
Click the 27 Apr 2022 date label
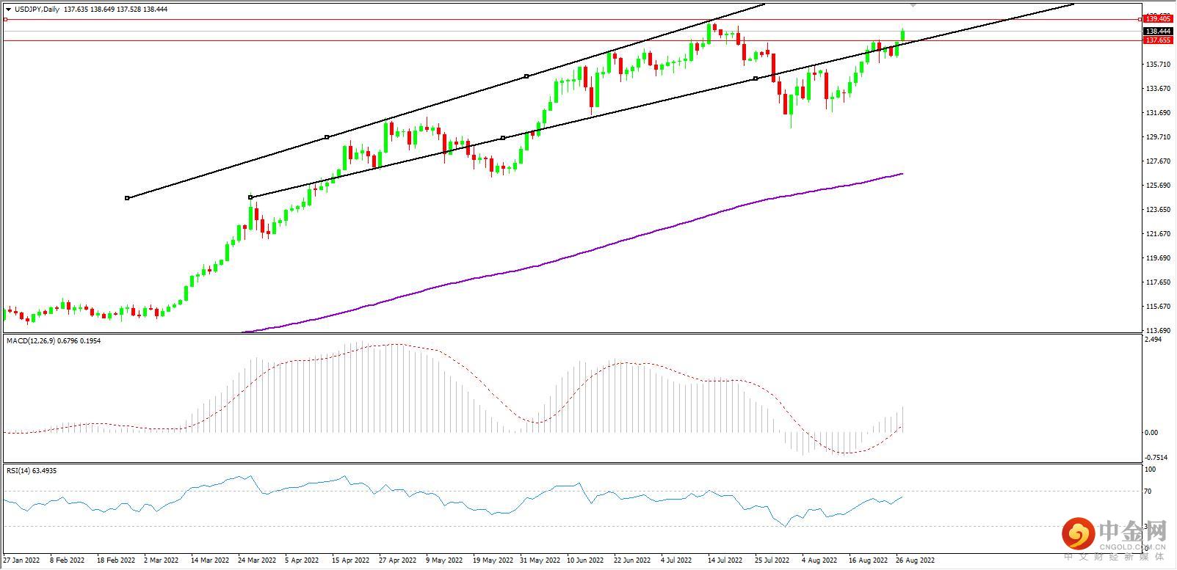pyautogui.click(x=397, y=560)
